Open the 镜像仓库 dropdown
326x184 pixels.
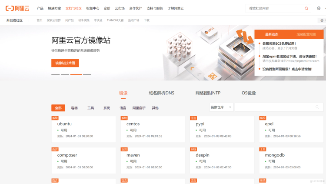click(x=221, y=107)
